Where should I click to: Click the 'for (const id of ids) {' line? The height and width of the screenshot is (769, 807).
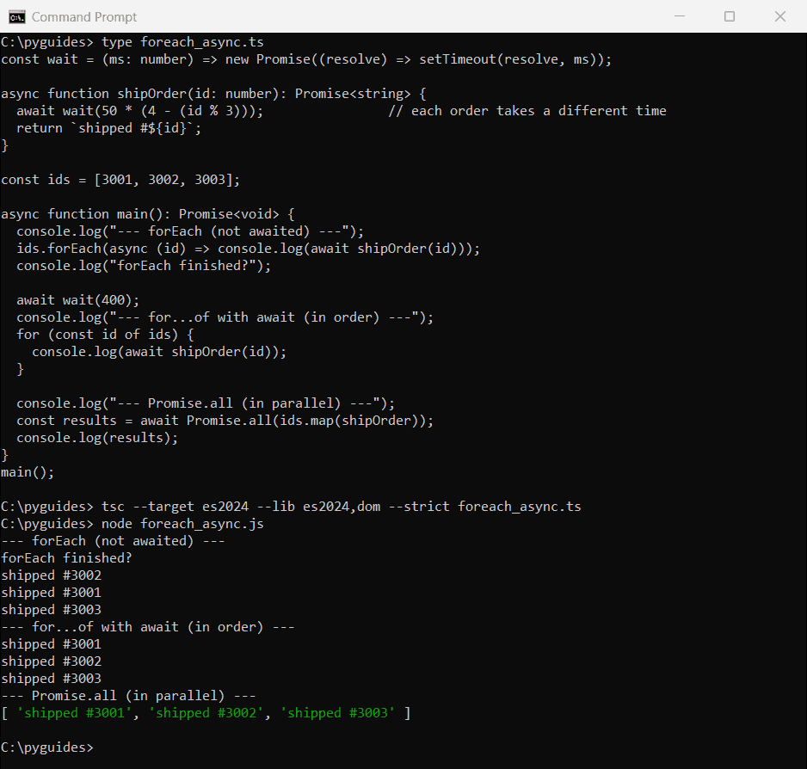105,335
